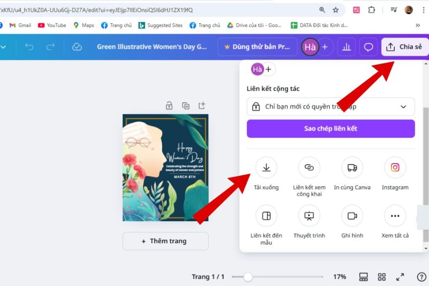Viewport: 429px width, 286px height.
Task: Click the Tải xuống download icon
Action: (266, 168)
